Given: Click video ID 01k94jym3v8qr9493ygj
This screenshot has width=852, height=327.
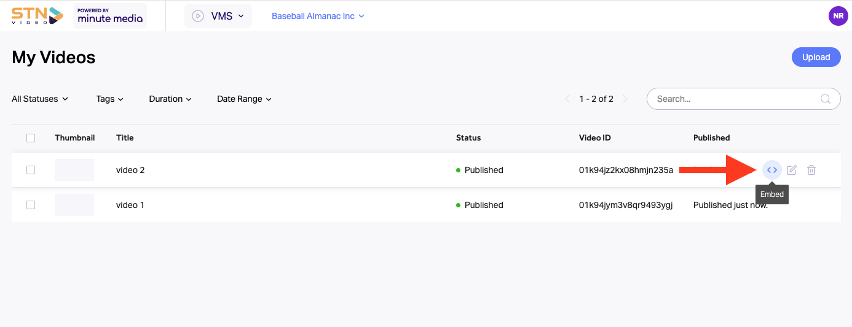Looking at the screenshot, I should click(626, 205).
